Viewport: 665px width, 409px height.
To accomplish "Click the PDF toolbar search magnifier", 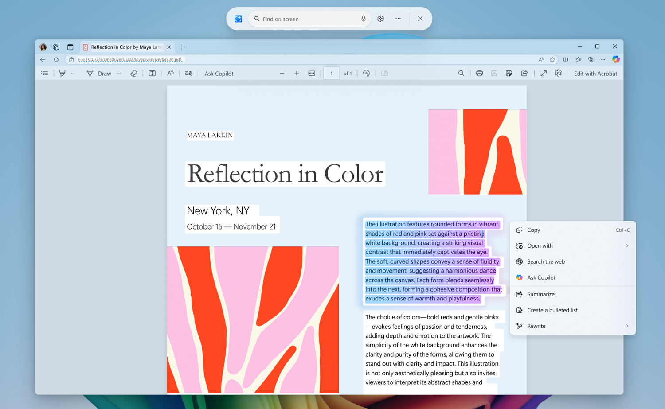I will click(x=461, y=74).
